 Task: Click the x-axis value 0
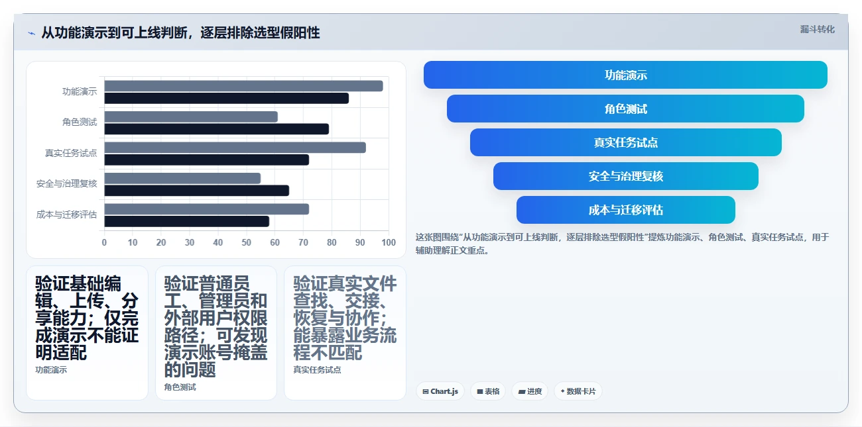[104, 242]
